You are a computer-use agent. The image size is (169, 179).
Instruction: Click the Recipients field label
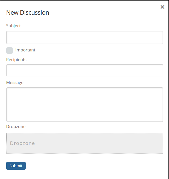[x=16, y=60]
